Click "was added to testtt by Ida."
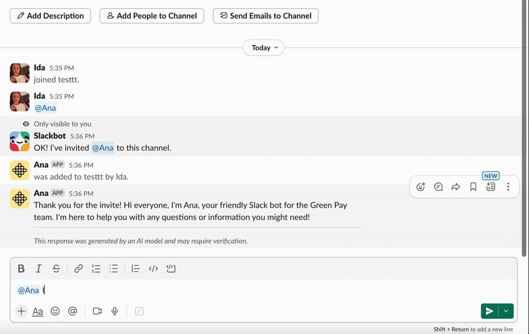The width and height of the screenshot is (529, 334). [81, 177]
